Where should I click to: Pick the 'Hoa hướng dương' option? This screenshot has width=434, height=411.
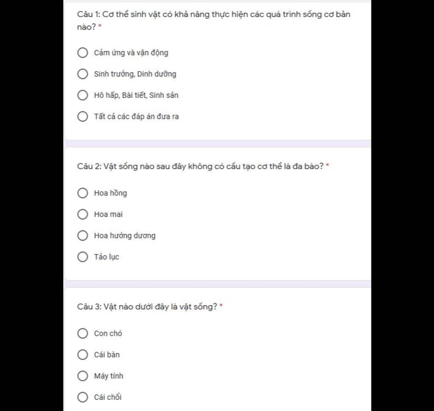click(83, 236)
